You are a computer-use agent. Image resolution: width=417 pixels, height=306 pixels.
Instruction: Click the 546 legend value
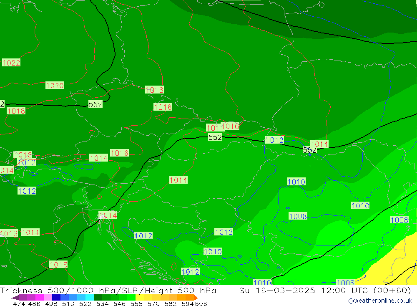(119, 303)
